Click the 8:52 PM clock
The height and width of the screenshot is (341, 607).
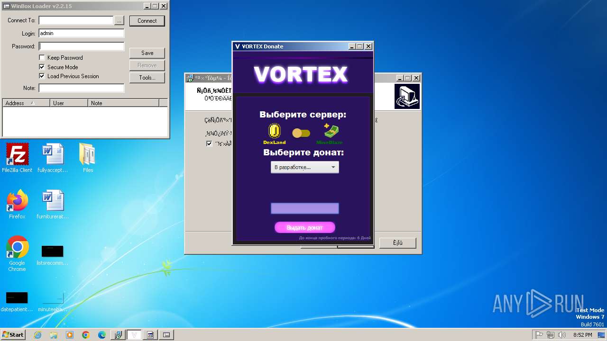tap(582, 335)
